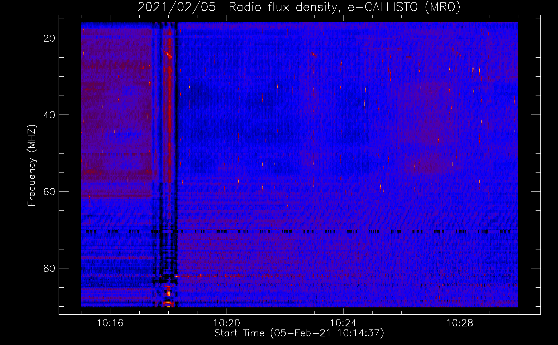Click the frequency tick label "40"
558x345 pixels.
[x=49, y=115]
